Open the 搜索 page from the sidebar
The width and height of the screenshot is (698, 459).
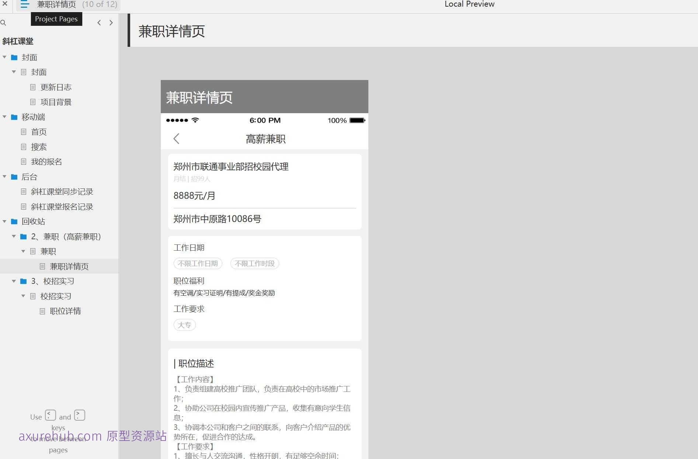click(39, 147)
